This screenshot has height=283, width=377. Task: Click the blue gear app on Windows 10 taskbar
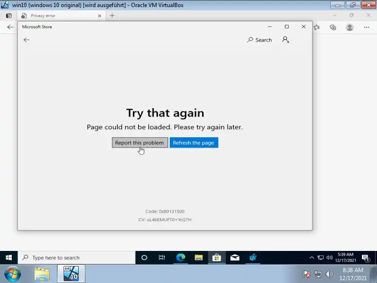point(253,258)
